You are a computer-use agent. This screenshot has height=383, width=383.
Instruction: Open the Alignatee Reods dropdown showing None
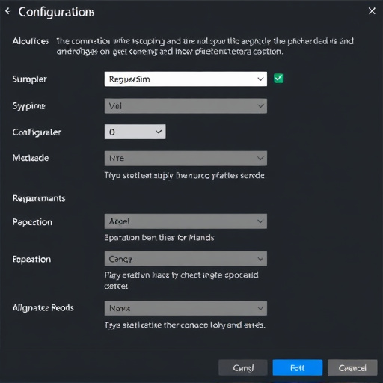(x=186, y=308)
